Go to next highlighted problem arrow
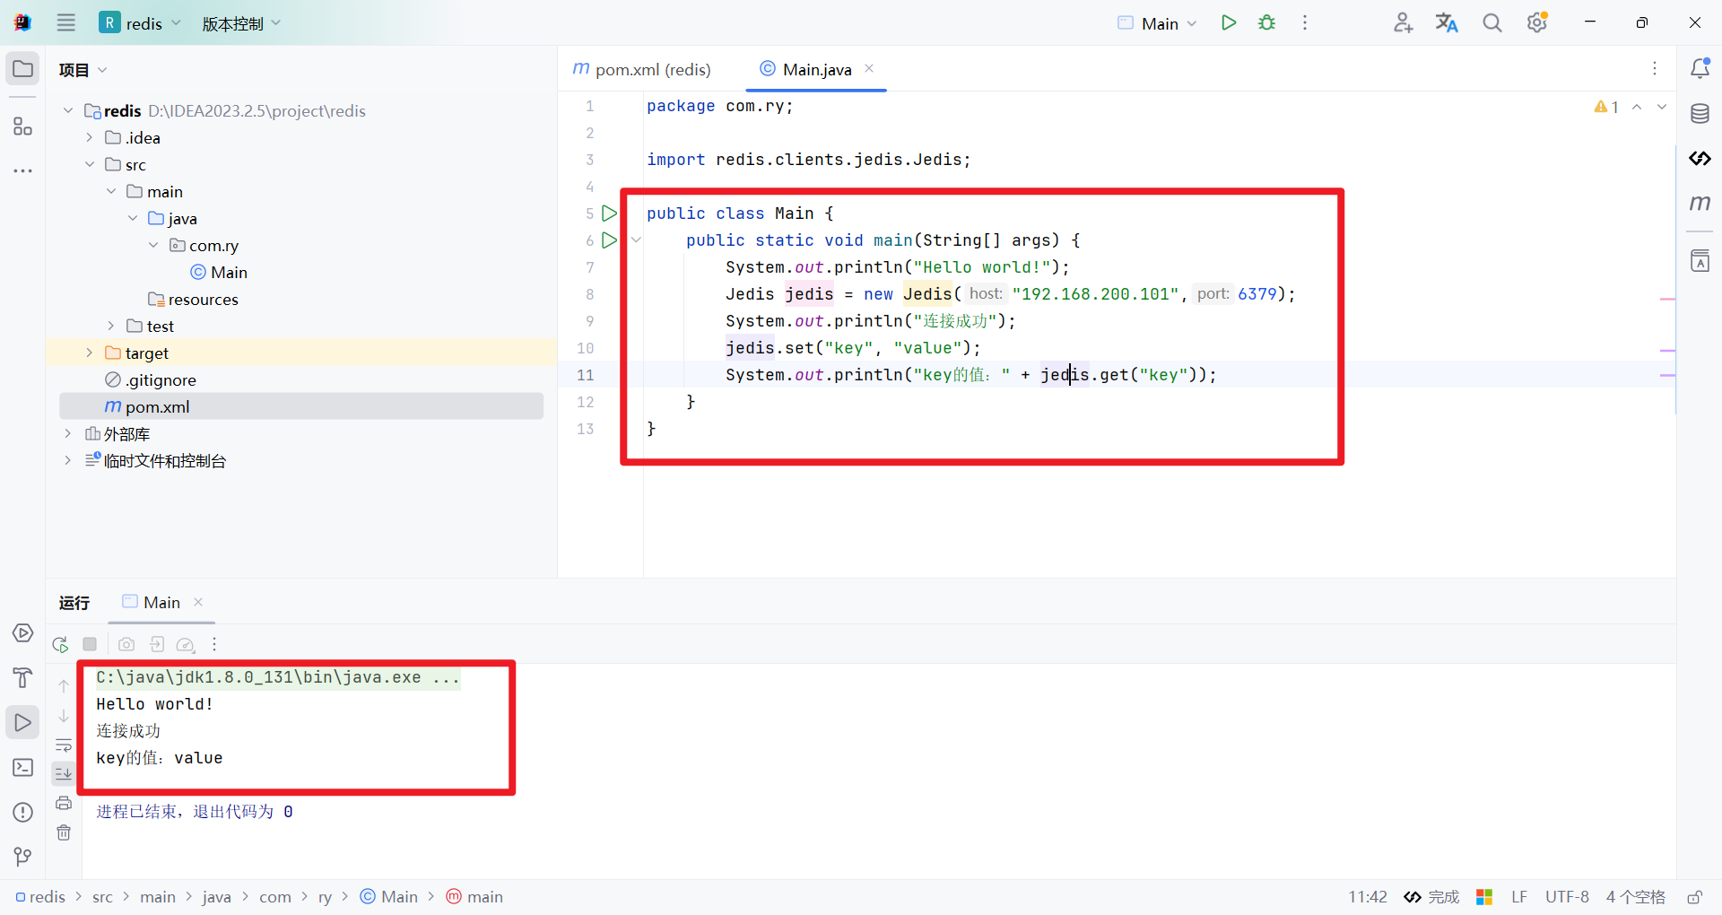This screenshot has width=1722, height=915. click(1662, 107)
